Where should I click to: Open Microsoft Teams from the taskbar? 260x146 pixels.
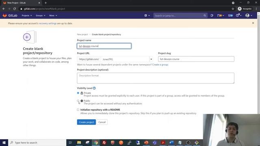pyautogui.click(x=155, y=142)
